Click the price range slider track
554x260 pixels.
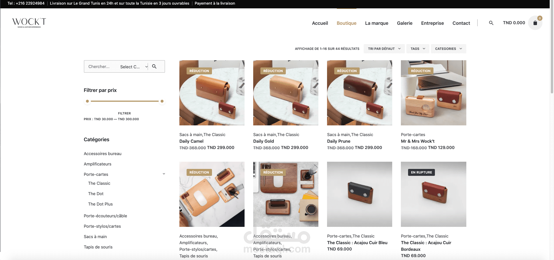[x=125, y=101]
